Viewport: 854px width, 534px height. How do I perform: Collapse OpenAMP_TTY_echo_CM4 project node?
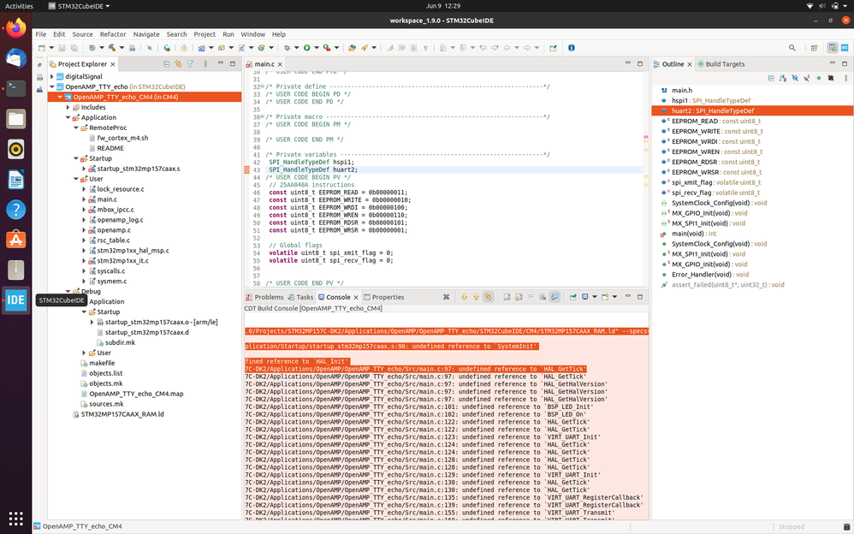pyautogui.click(x=60, y=97)
